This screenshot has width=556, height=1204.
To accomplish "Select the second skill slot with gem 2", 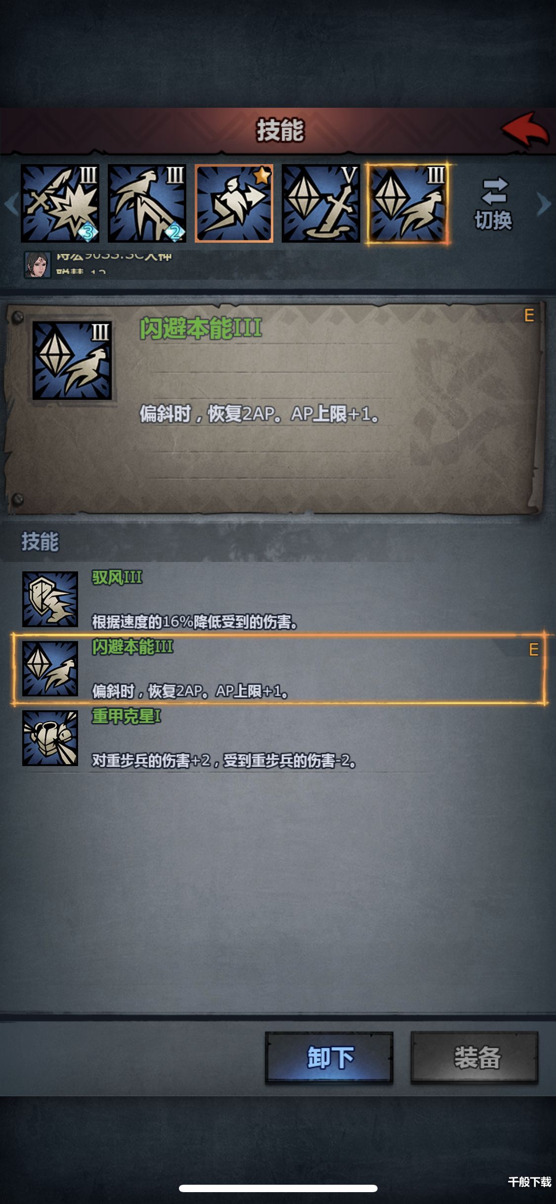I will pos(147,204).
